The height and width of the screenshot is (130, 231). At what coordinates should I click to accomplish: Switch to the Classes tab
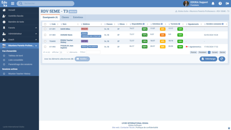pos(65,17)
